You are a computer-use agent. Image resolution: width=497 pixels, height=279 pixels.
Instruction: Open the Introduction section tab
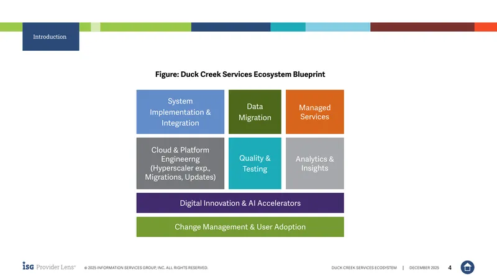pos(51,37)
